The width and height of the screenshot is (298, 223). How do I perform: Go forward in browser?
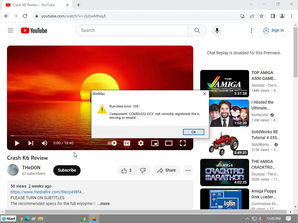click(x=16, y=16)
